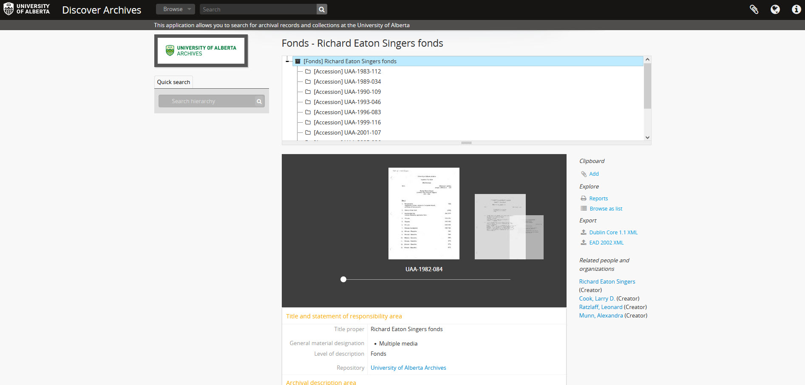Click the magnifier button beside the top search box
This screenshot has height=385, width=805.
tap(322, 9)
